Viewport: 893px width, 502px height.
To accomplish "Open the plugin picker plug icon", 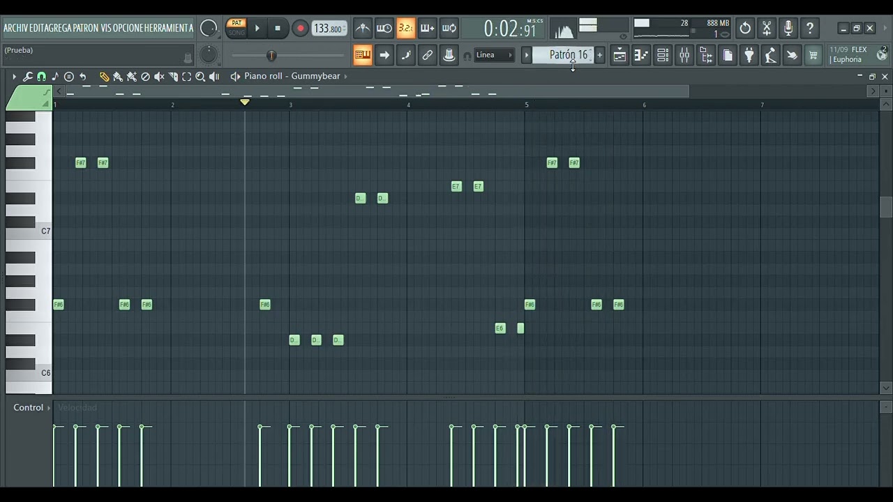I will point(749,55).
